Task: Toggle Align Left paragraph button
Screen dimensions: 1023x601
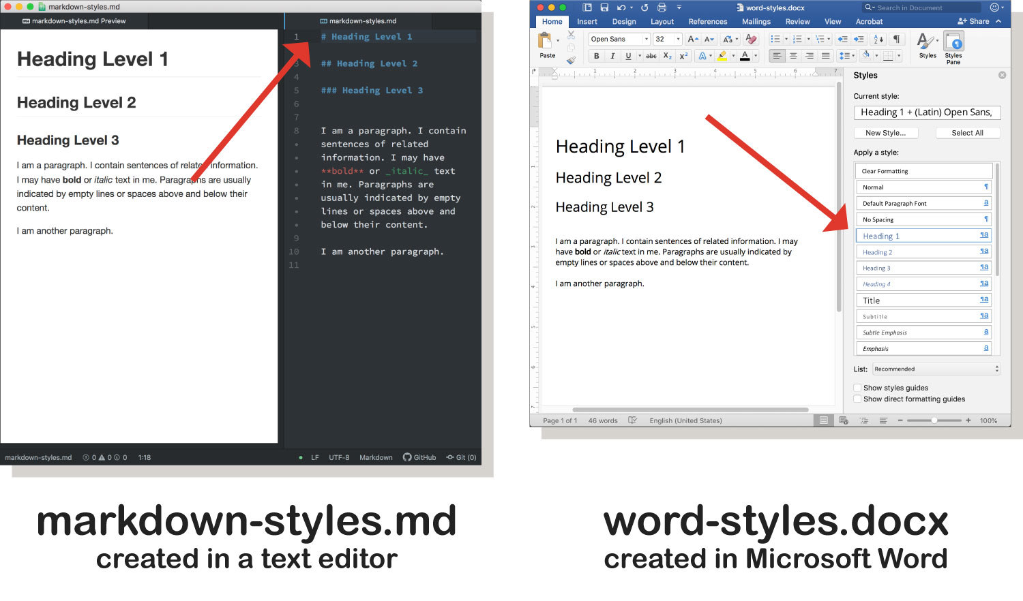Action: [777, 56]
